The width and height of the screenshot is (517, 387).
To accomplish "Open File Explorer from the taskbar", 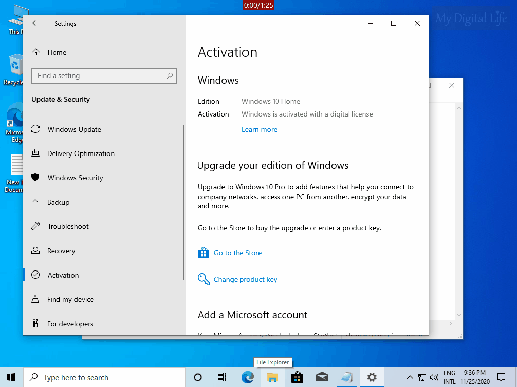I will (272, 377).
